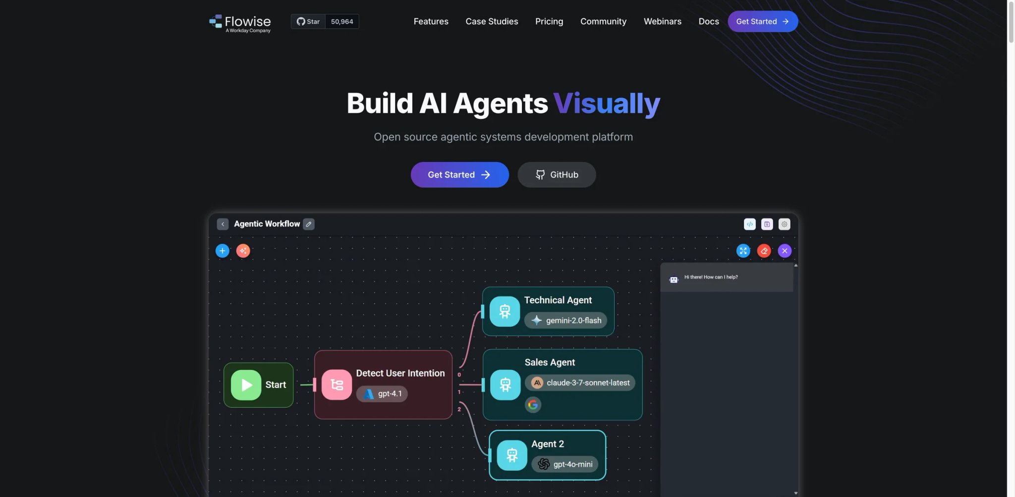Click the Technical Agent robot icon
Viewport: 1015px width, 497px height.
505,311
